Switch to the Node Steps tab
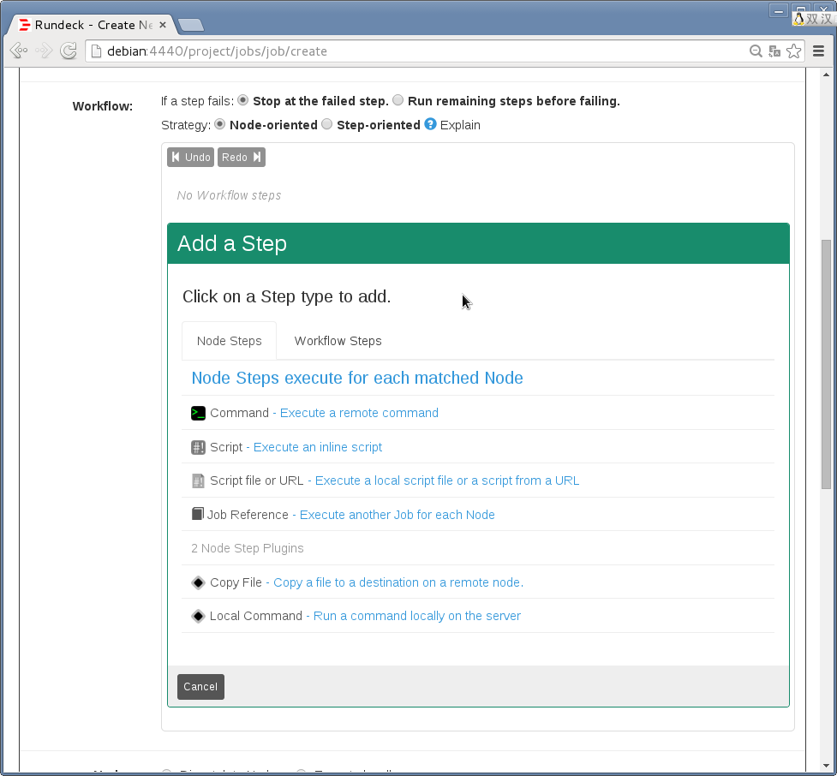The width and height of the screenshot is (837, 776). click(x=229, y=341)
